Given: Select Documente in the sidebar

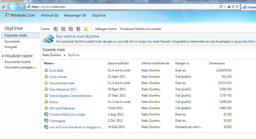Looking at the screenshot, I should click(x=12, y=41).
